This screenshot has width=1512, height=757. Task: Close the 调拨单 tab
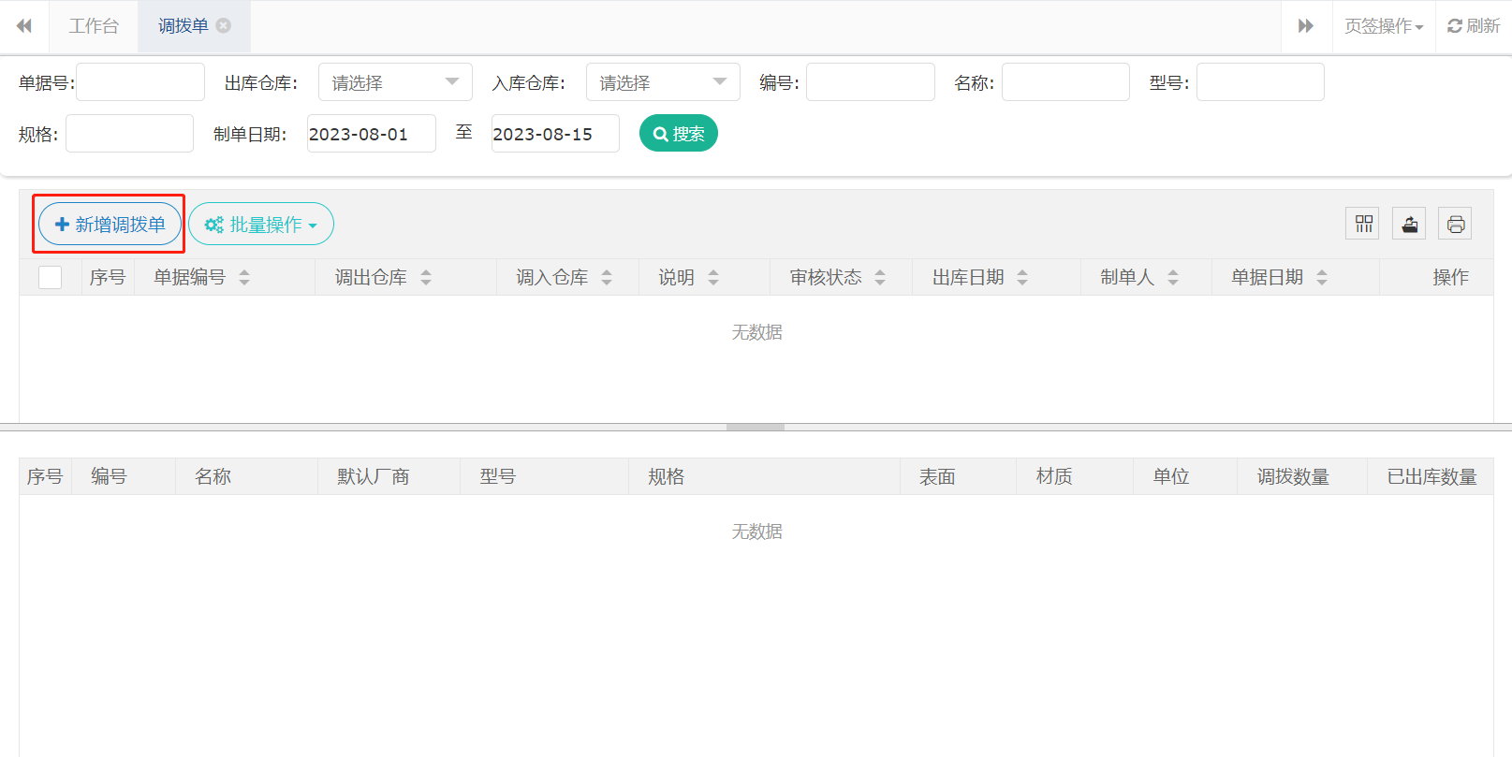coord(224,26)
